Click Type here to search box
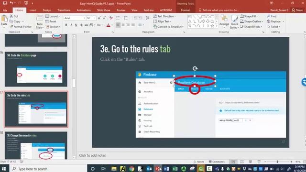The image size is (306, 172). coord(48,169)
